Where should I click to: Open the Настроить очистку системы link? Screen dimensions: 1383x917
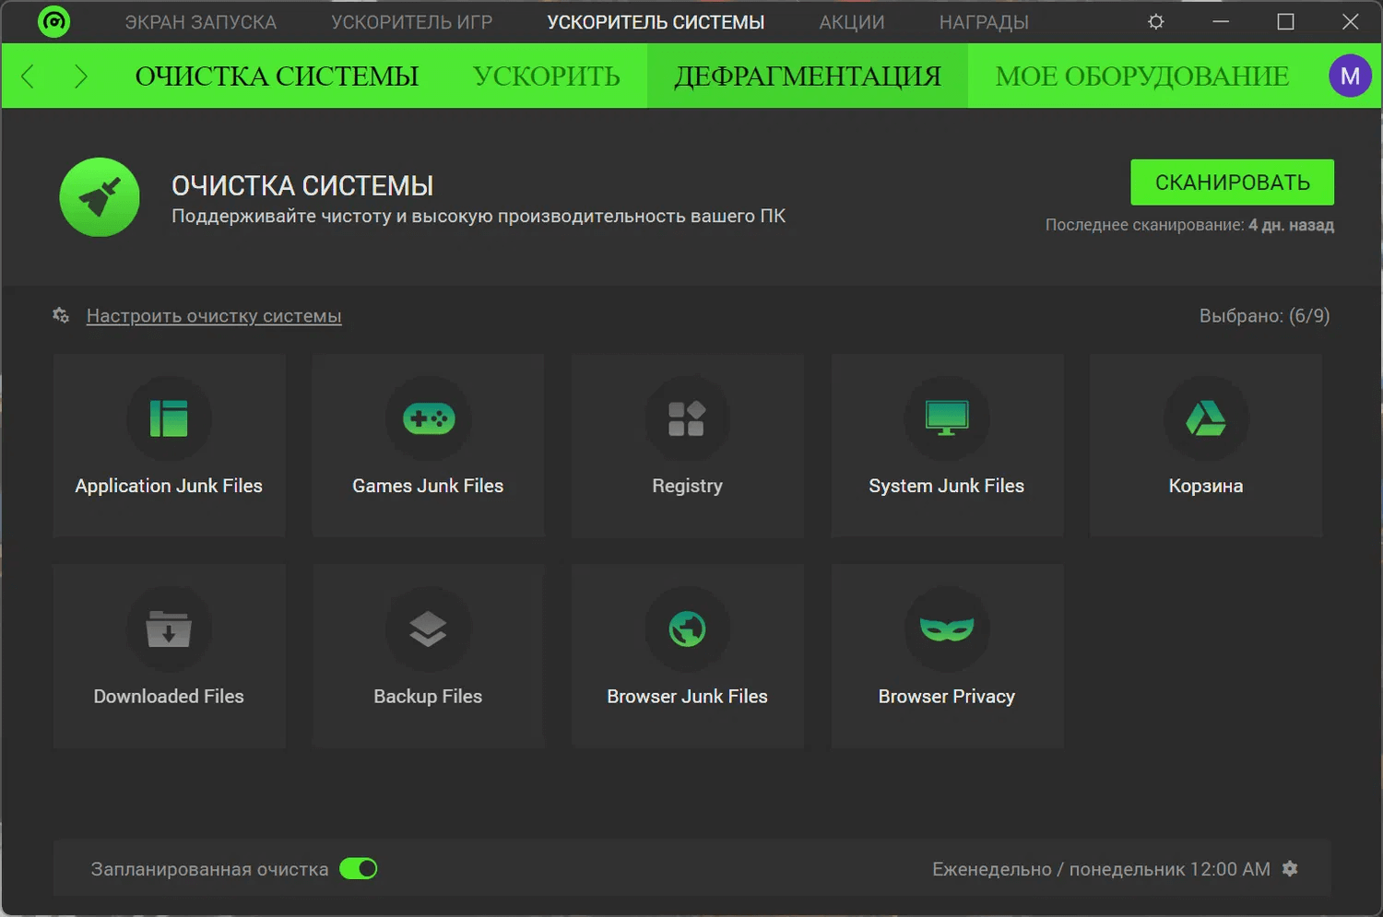coord(214,316)
